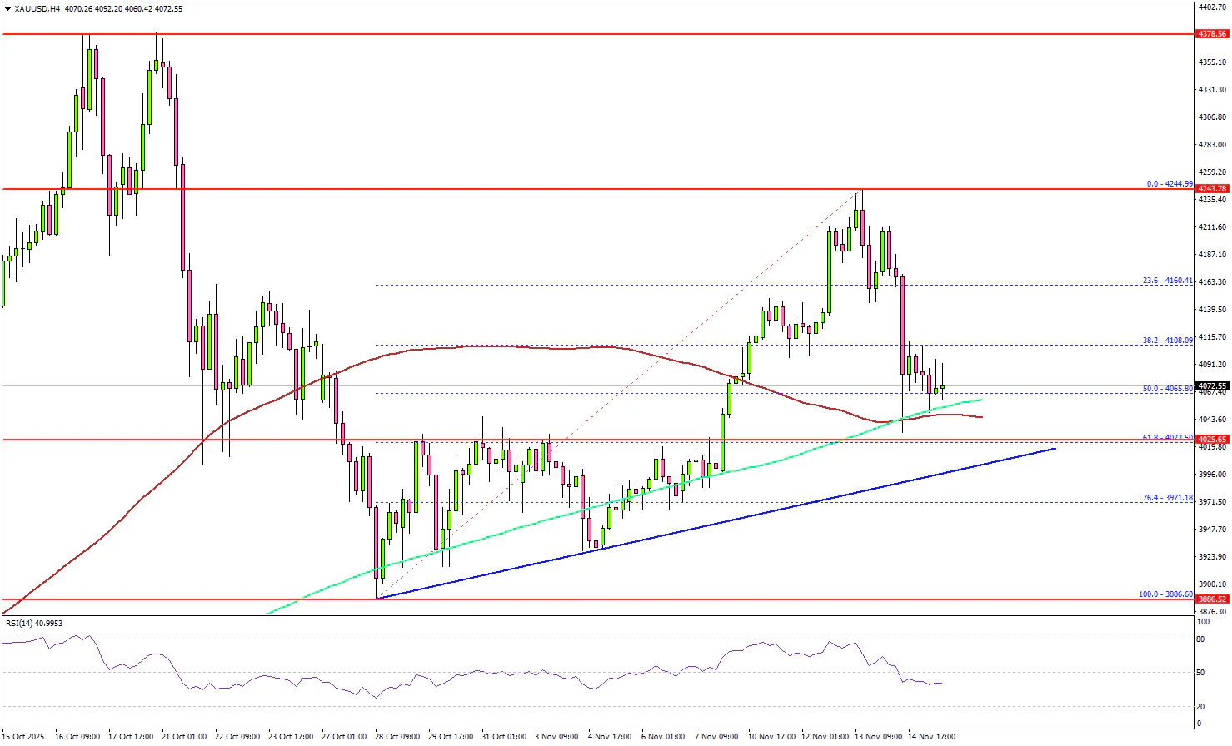This screenshot has width=1232, height=746.
Task: Select the 23.6 - 4160.41 Fibonacci label
Action: 1168,281
